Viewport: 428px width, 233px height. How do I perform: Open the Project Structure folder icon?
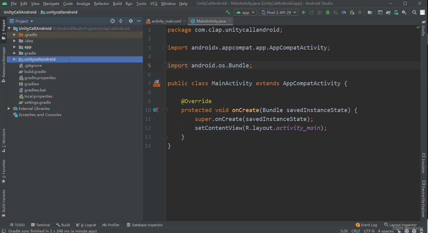click(x=370, y=13)
